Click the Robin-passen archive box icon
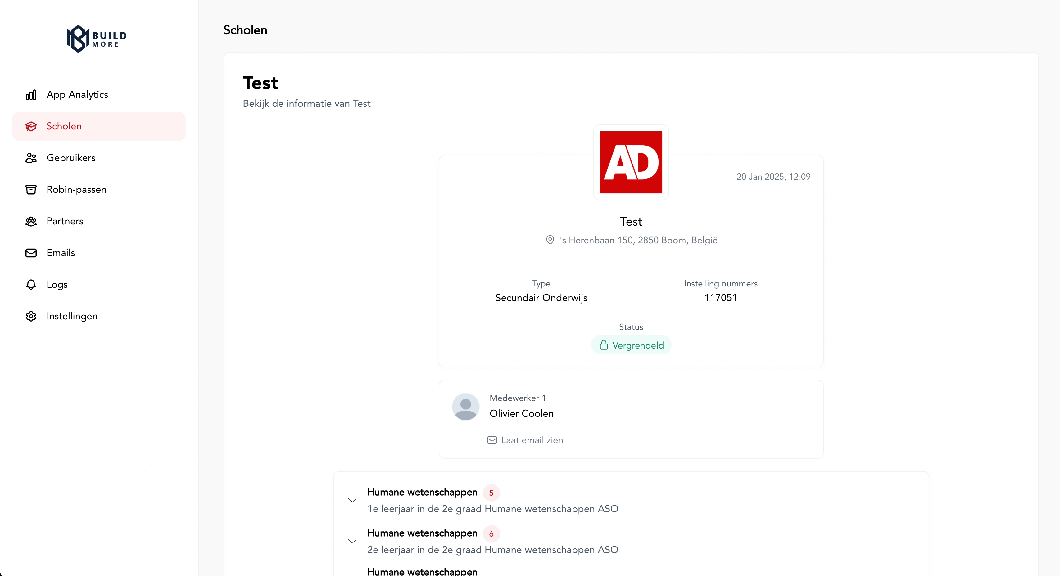The height and width of the screenshot is (576, 1060). (x=31, y=190)
